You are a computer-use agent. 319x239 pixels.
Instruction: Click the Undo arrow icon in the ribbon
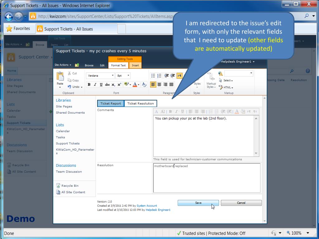pyautogui.click(x=69, y=87)
